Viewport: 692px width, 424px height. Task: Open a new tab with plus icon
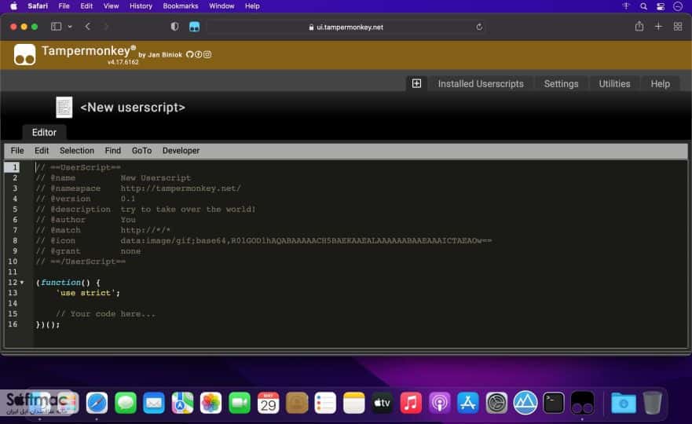pos(658,27)
